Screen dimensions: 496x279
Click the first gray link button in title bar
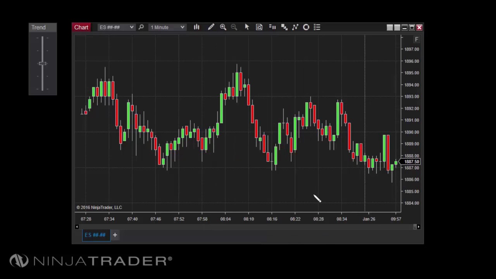coord(389,28)
